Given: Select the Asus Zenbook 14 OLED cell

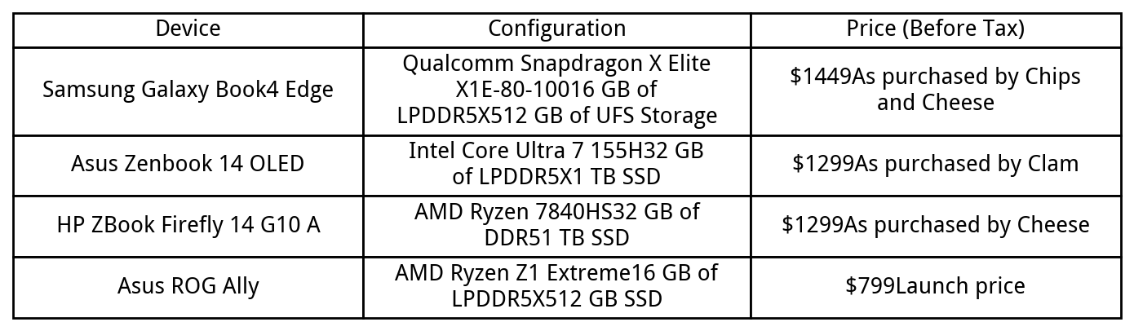Looking at the screenshot, I should tap(188, 164).
